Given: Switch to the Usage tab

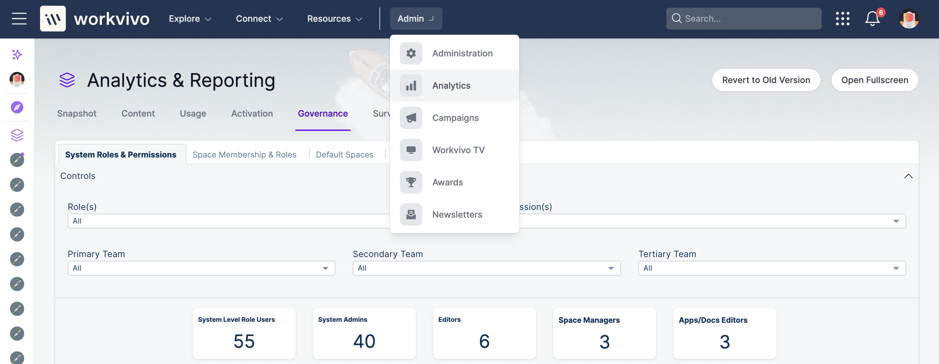Looking at the screenshot, I should (x=193, y=113).
